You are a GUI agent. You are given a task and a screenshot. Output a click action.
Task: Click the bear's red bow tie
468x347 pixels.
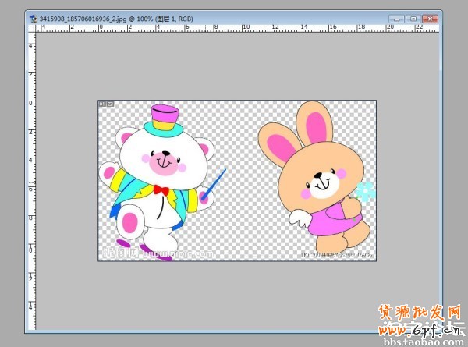[161, 189]
